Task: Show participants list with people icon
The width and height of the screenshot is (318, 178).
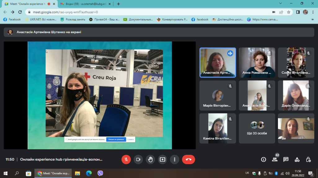Action: (x=275, y=159)
